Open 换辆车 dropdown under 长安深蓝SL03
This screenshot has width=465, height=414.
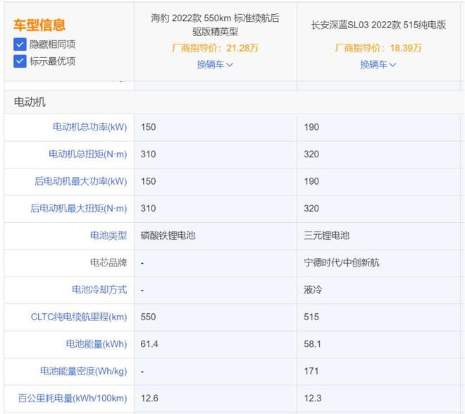(378, 64)
